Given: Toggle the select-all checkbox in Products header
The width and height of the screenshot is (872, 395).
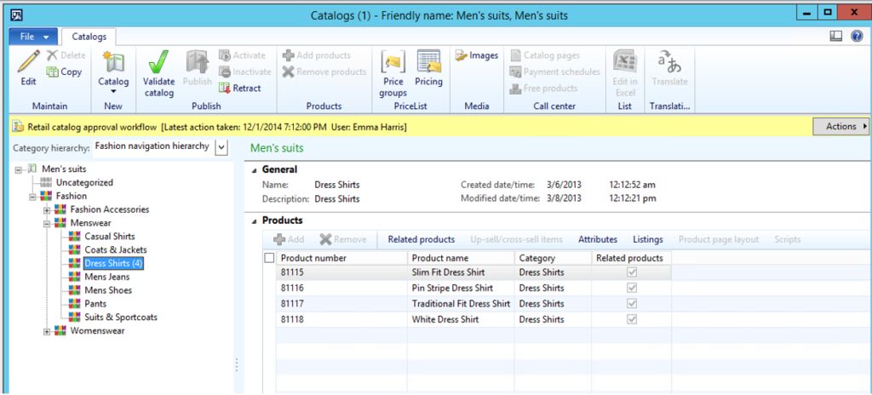Looking at the screenshot, I should 270,258.
